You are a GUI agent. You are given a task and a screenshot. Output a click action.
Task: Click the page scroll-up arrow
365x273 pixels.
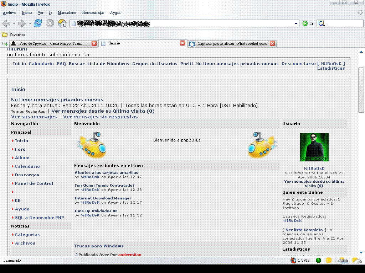(361, 52)
